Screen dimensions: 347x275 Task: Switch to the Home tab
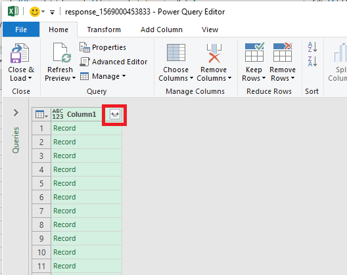58,30
